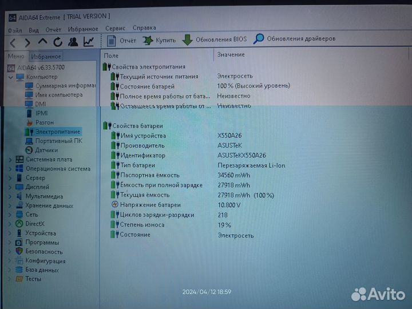Select the Датчики tree item
The height and width of the screenshot is (309, 412).
tap(42, 150)
